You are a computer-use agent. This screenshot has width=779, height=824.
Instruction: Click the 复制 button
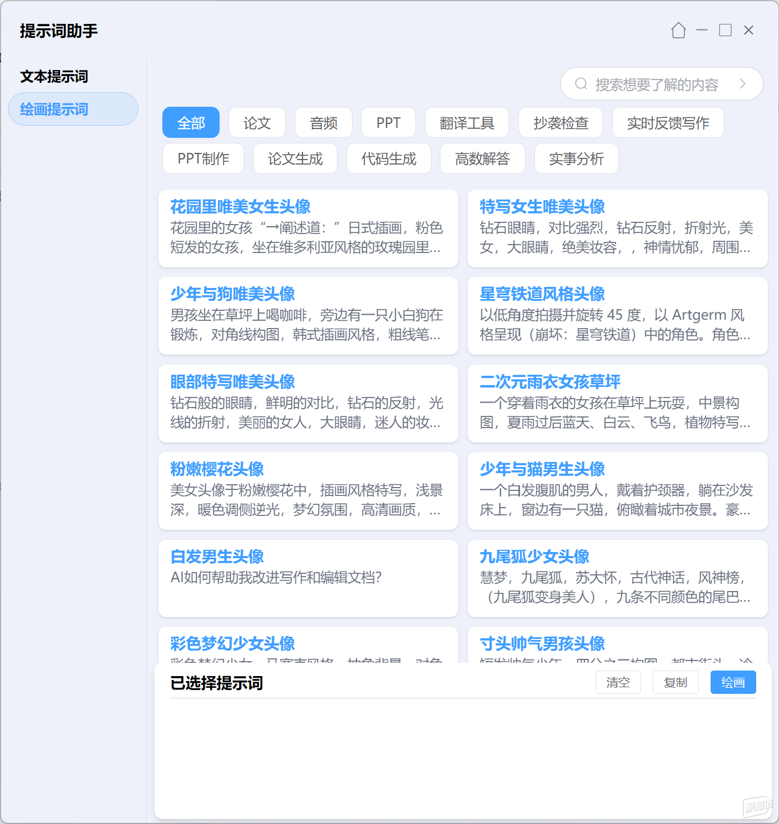tap(676, 682)
